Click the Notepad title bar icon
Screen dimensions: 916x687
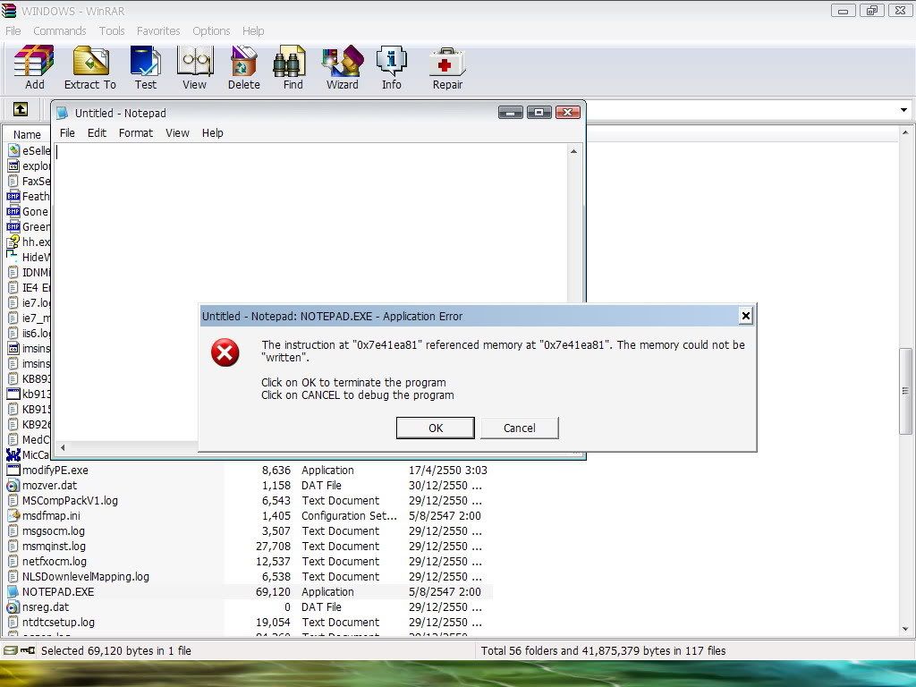63,113
